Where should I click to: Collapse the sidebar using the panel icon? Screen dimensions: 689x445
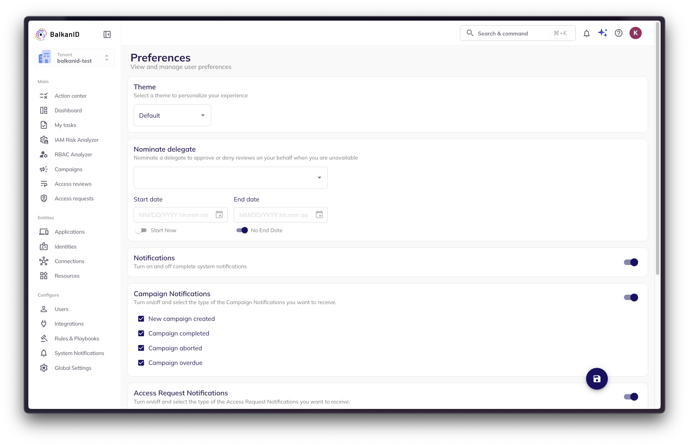click(107, 34)
